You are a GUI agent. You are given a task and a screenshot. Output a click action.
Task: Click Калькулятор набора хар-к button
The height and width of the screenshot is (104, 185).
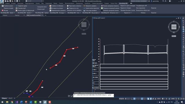(x=143, y=10)
